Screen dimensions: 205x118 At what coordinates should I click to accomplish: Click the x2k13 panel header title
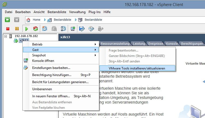(65, 37)
